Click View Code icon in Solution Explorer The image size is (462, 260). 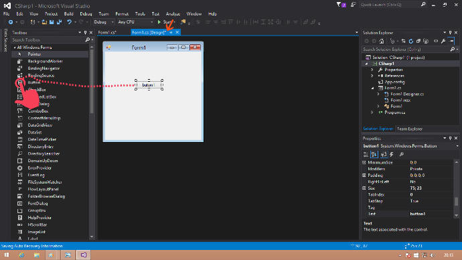[x=436, y=41]
